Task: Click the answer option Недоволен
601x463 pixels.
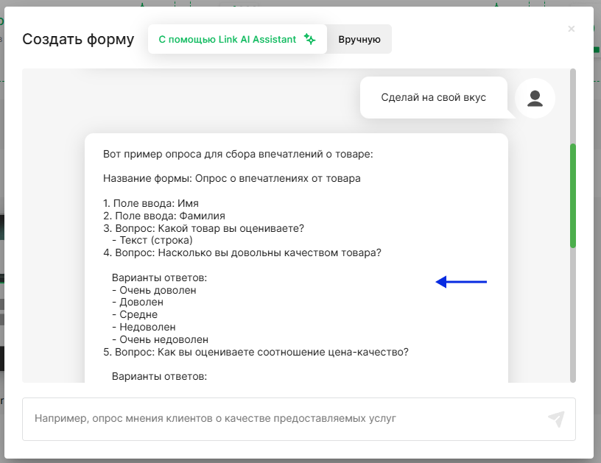Action: [x=144, y=327]
